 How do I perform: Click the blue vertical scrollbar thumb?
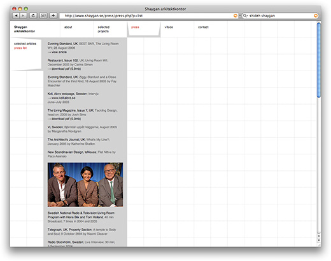pos(318,60)
